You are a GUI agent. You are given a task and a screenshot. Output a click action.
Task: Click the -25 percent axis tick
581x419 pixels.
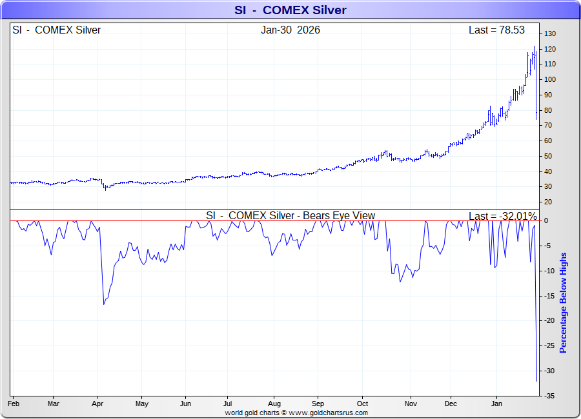click(549, 346)
